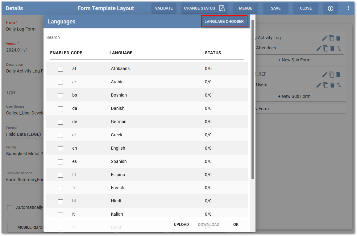
Task: Delete the Users sub form
Action: point(332,85)
